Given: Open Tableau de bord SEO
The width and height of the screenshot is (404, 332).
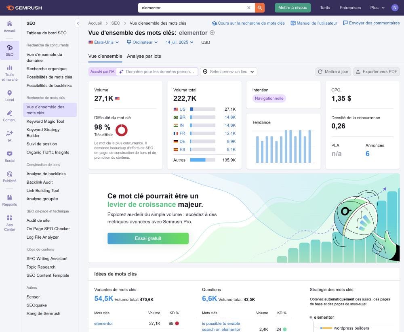Looking at the screenshot, I should (46, 33).
